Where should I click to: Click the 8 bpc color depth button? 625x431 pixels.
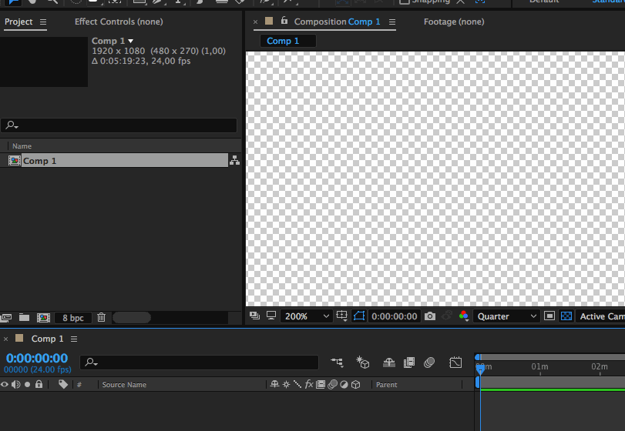73,318
